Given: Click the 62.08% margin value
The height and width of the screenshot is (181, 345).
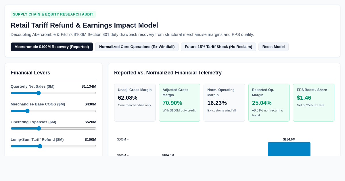Looking at the screenshot, I should (x=128, y=98).
